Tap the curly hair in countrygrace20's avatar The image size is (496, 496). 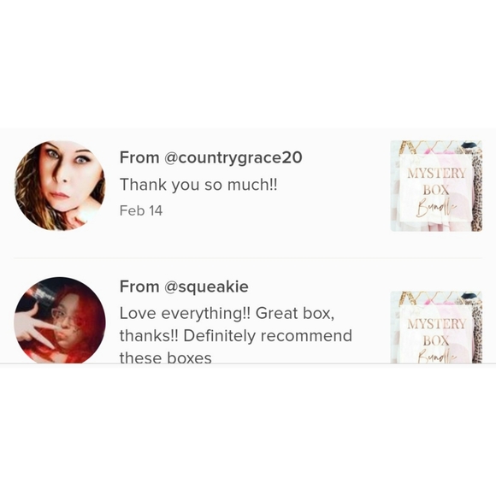pyautogui.click(x=27, y=196)
